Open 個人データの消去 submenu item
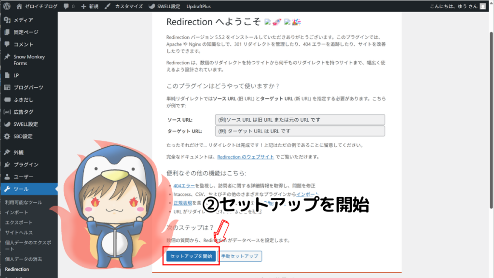Image resolution: width=494 pixels, height=278 pixels. [24, 259]
